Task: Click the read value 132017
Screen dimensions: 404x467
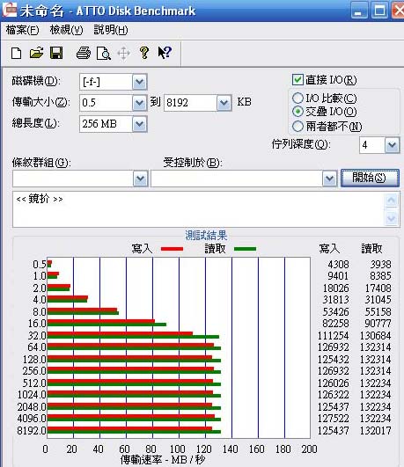Action: pyautogui.click(x=375, y=430)
